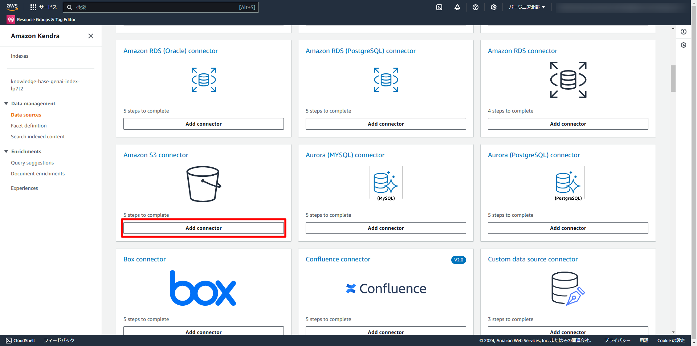Click the hexagon icon below the info icon

[x=684, y=45]
